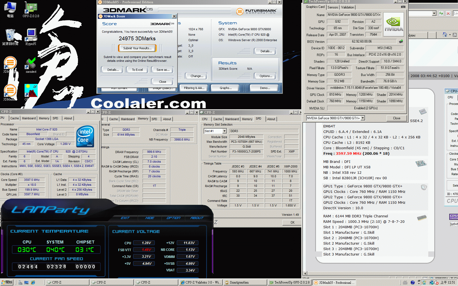Screen dimensions: 458x286
Task: Click the GPU shield icon on validator page
Action: tap(424, 187)
